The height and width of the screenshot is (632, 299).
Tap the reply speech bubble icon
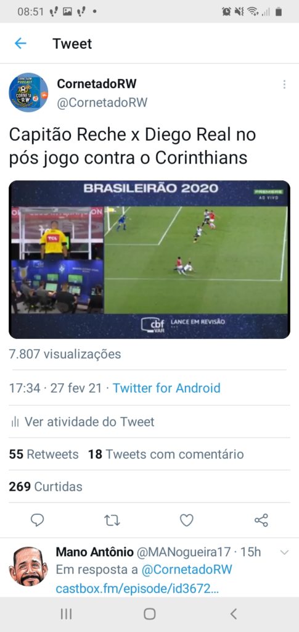coord(38,520)
